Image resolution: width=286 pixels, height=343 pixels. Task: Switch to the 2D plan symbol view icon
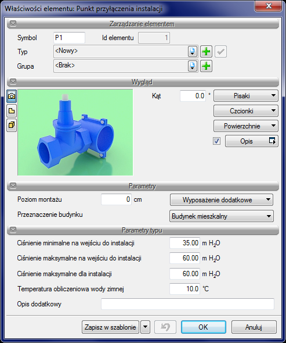point(12,110)
